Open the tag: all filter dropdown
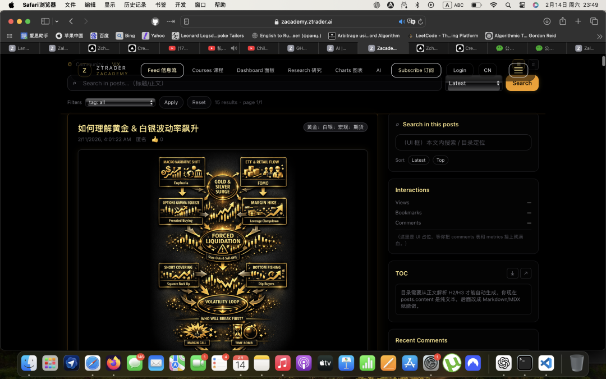The width and height of the screenshot is (606, 379). (120, 103)
